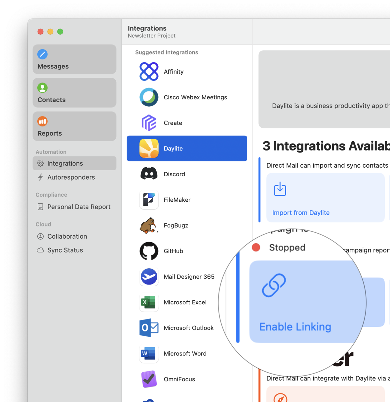Select the Discord integration icon
The width and height of the screenshot is (390, 402).
[x=149, y=174]
